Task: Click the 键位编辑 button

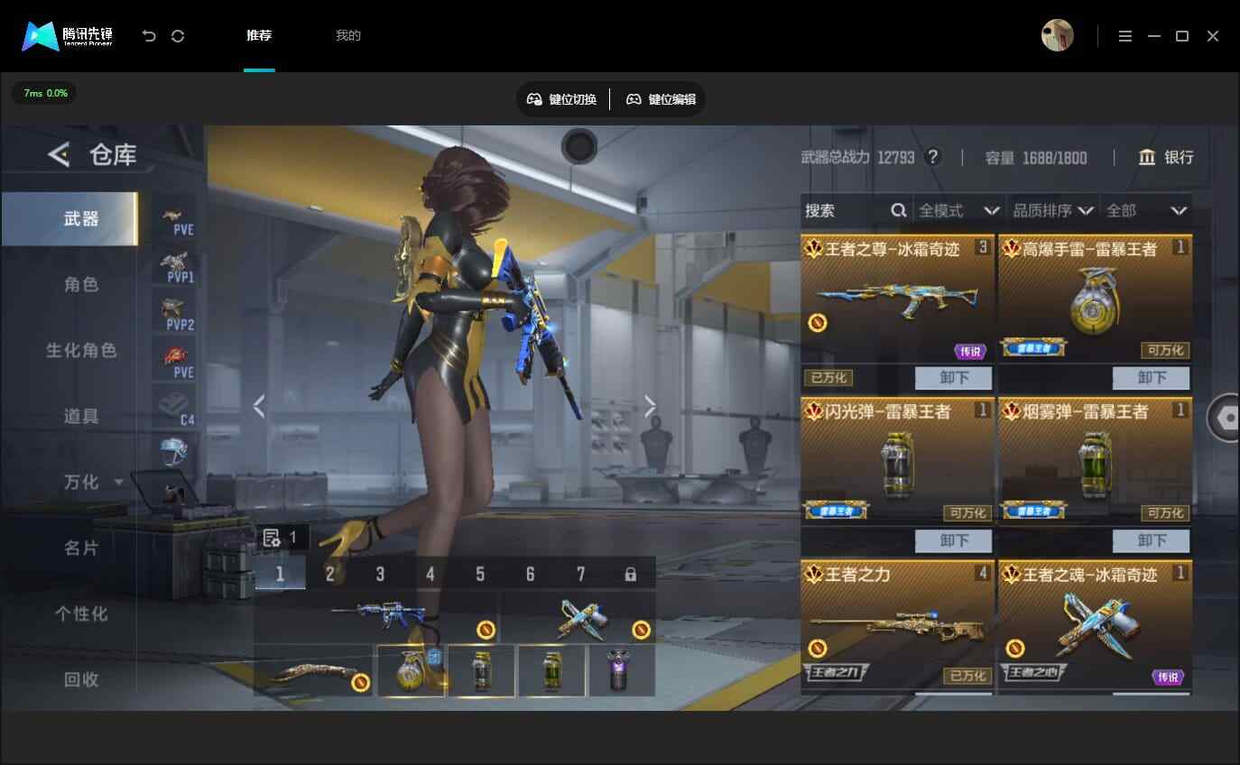Action: [662, 99]
